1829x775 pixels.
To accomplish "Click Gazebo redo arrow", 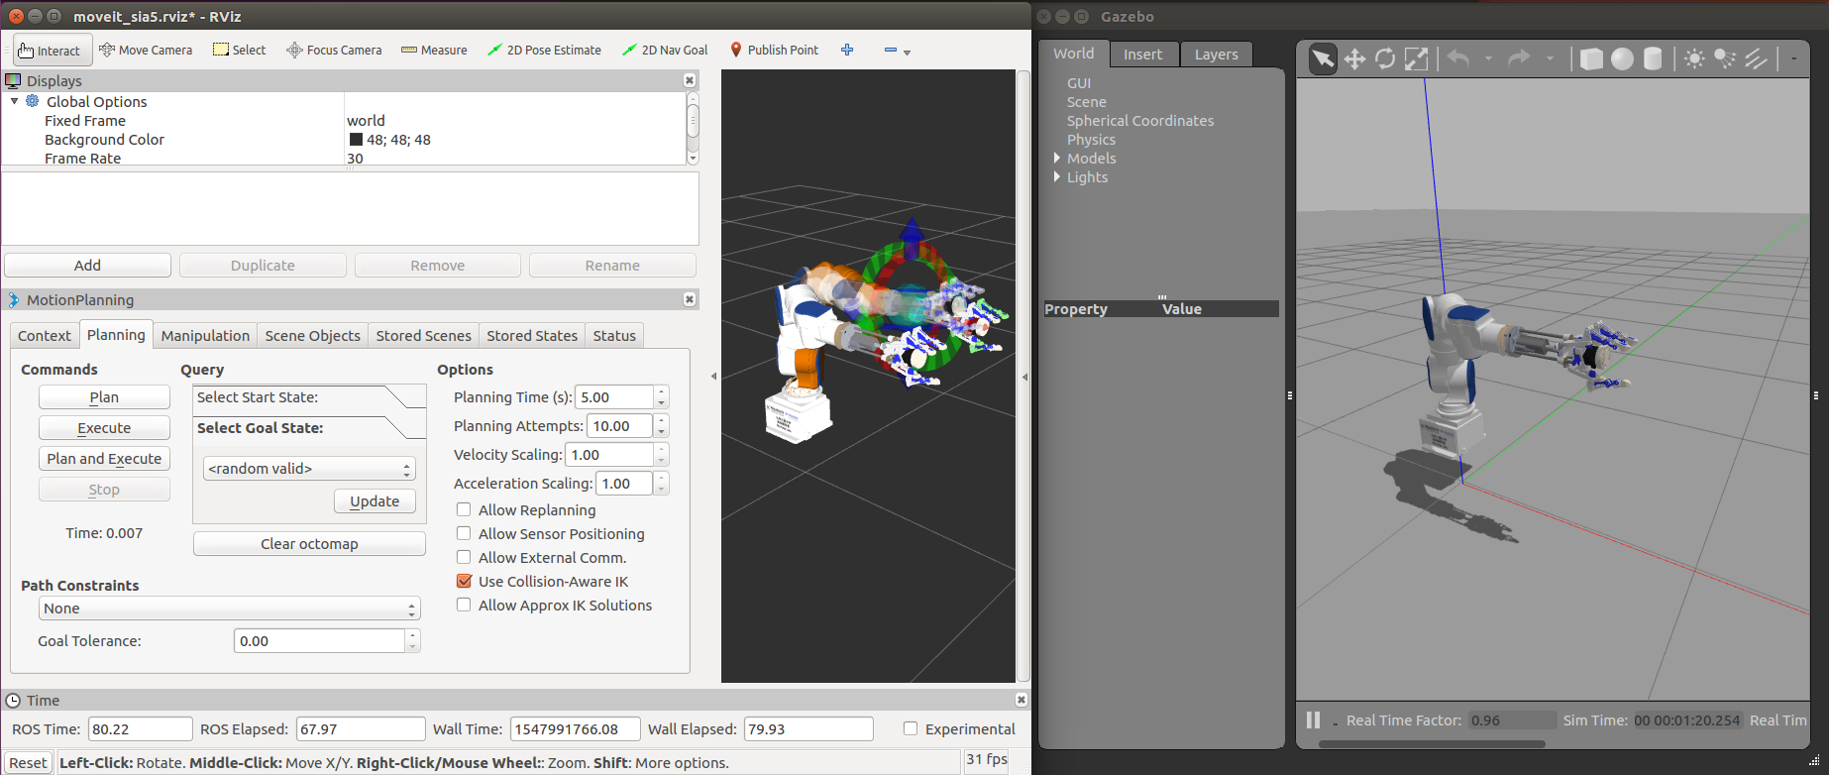I will point(1519,58).
